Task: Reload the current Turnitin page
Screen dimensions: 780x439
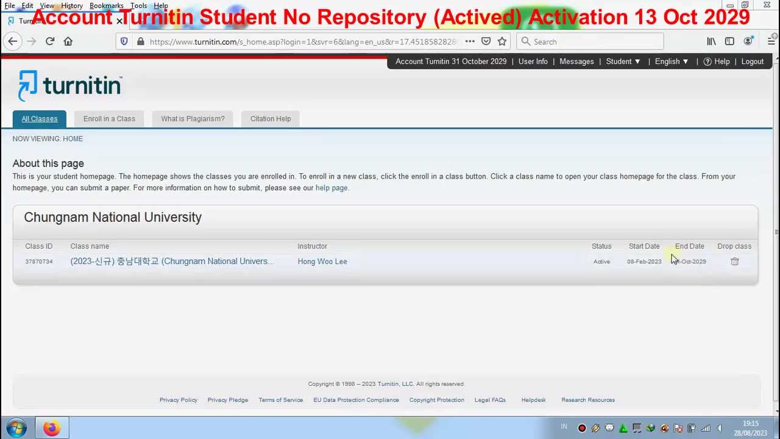Action: point(50,41)
